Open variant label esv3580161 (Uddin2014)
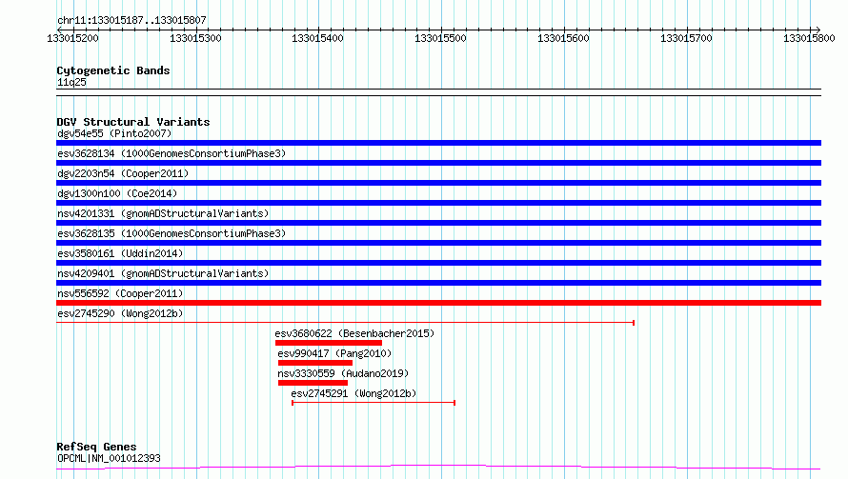Viewport: 848px width, 479px height. pos(120,253)
